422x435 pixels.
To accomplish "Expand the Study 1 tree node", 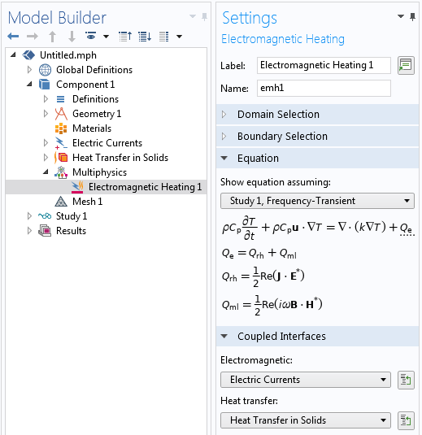I will pyautogui.click(x=29, y=216).
